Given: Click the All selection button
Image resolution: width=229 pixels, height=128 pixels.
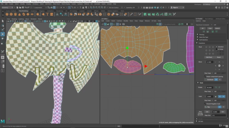Looking at the screenshot, I should pyautogui.click(x=203, y=28).
